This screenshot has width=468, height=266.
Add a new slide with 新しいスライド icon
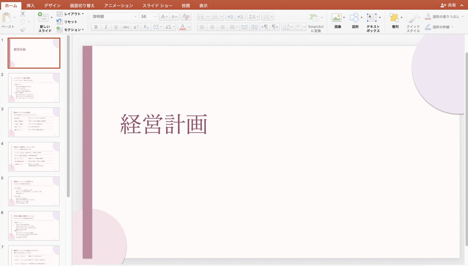click(44, 18)
